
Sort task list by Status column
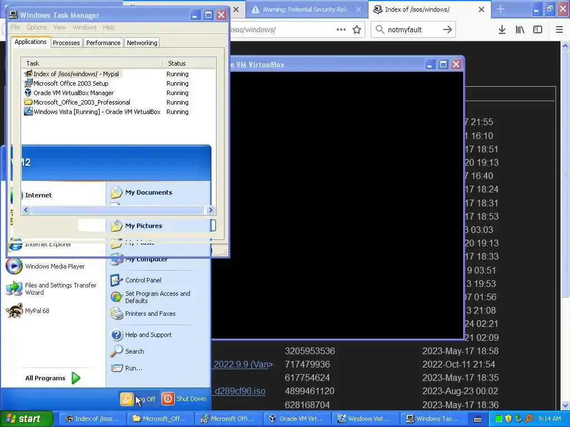pos(189,63)
